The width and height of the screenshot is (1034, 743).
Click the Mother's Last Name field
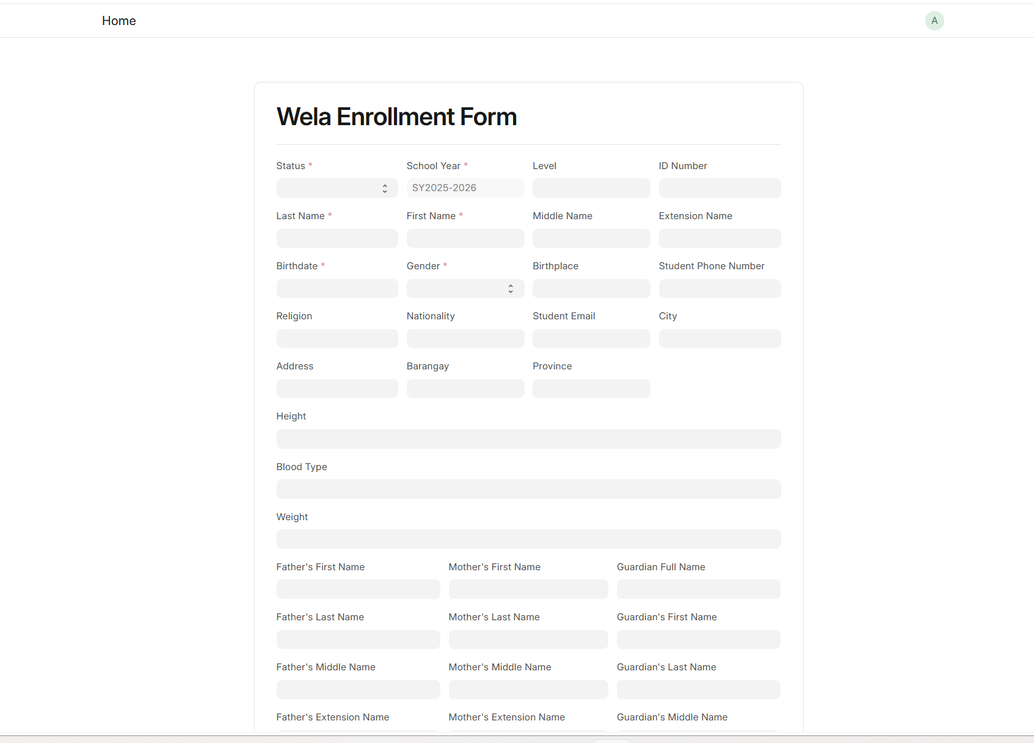click(528, 639)
